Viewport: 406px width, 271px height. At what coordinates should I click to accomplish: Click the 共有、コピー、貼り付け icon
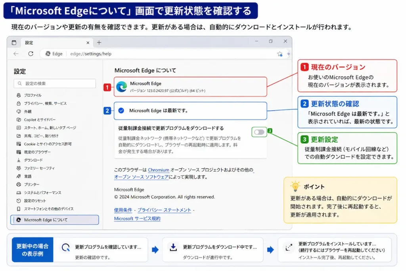click(x=19, y=136)
